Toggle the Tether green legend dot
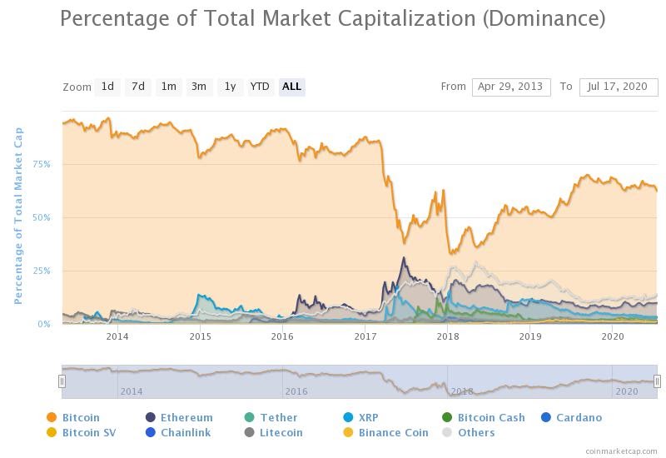Image resolution: width=666 pixels, height=458 pixels. [x=249, y=417]
